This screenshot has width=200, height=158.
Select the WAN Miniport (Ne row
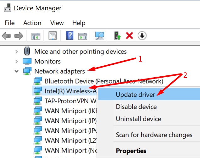[x=71, y=150]
